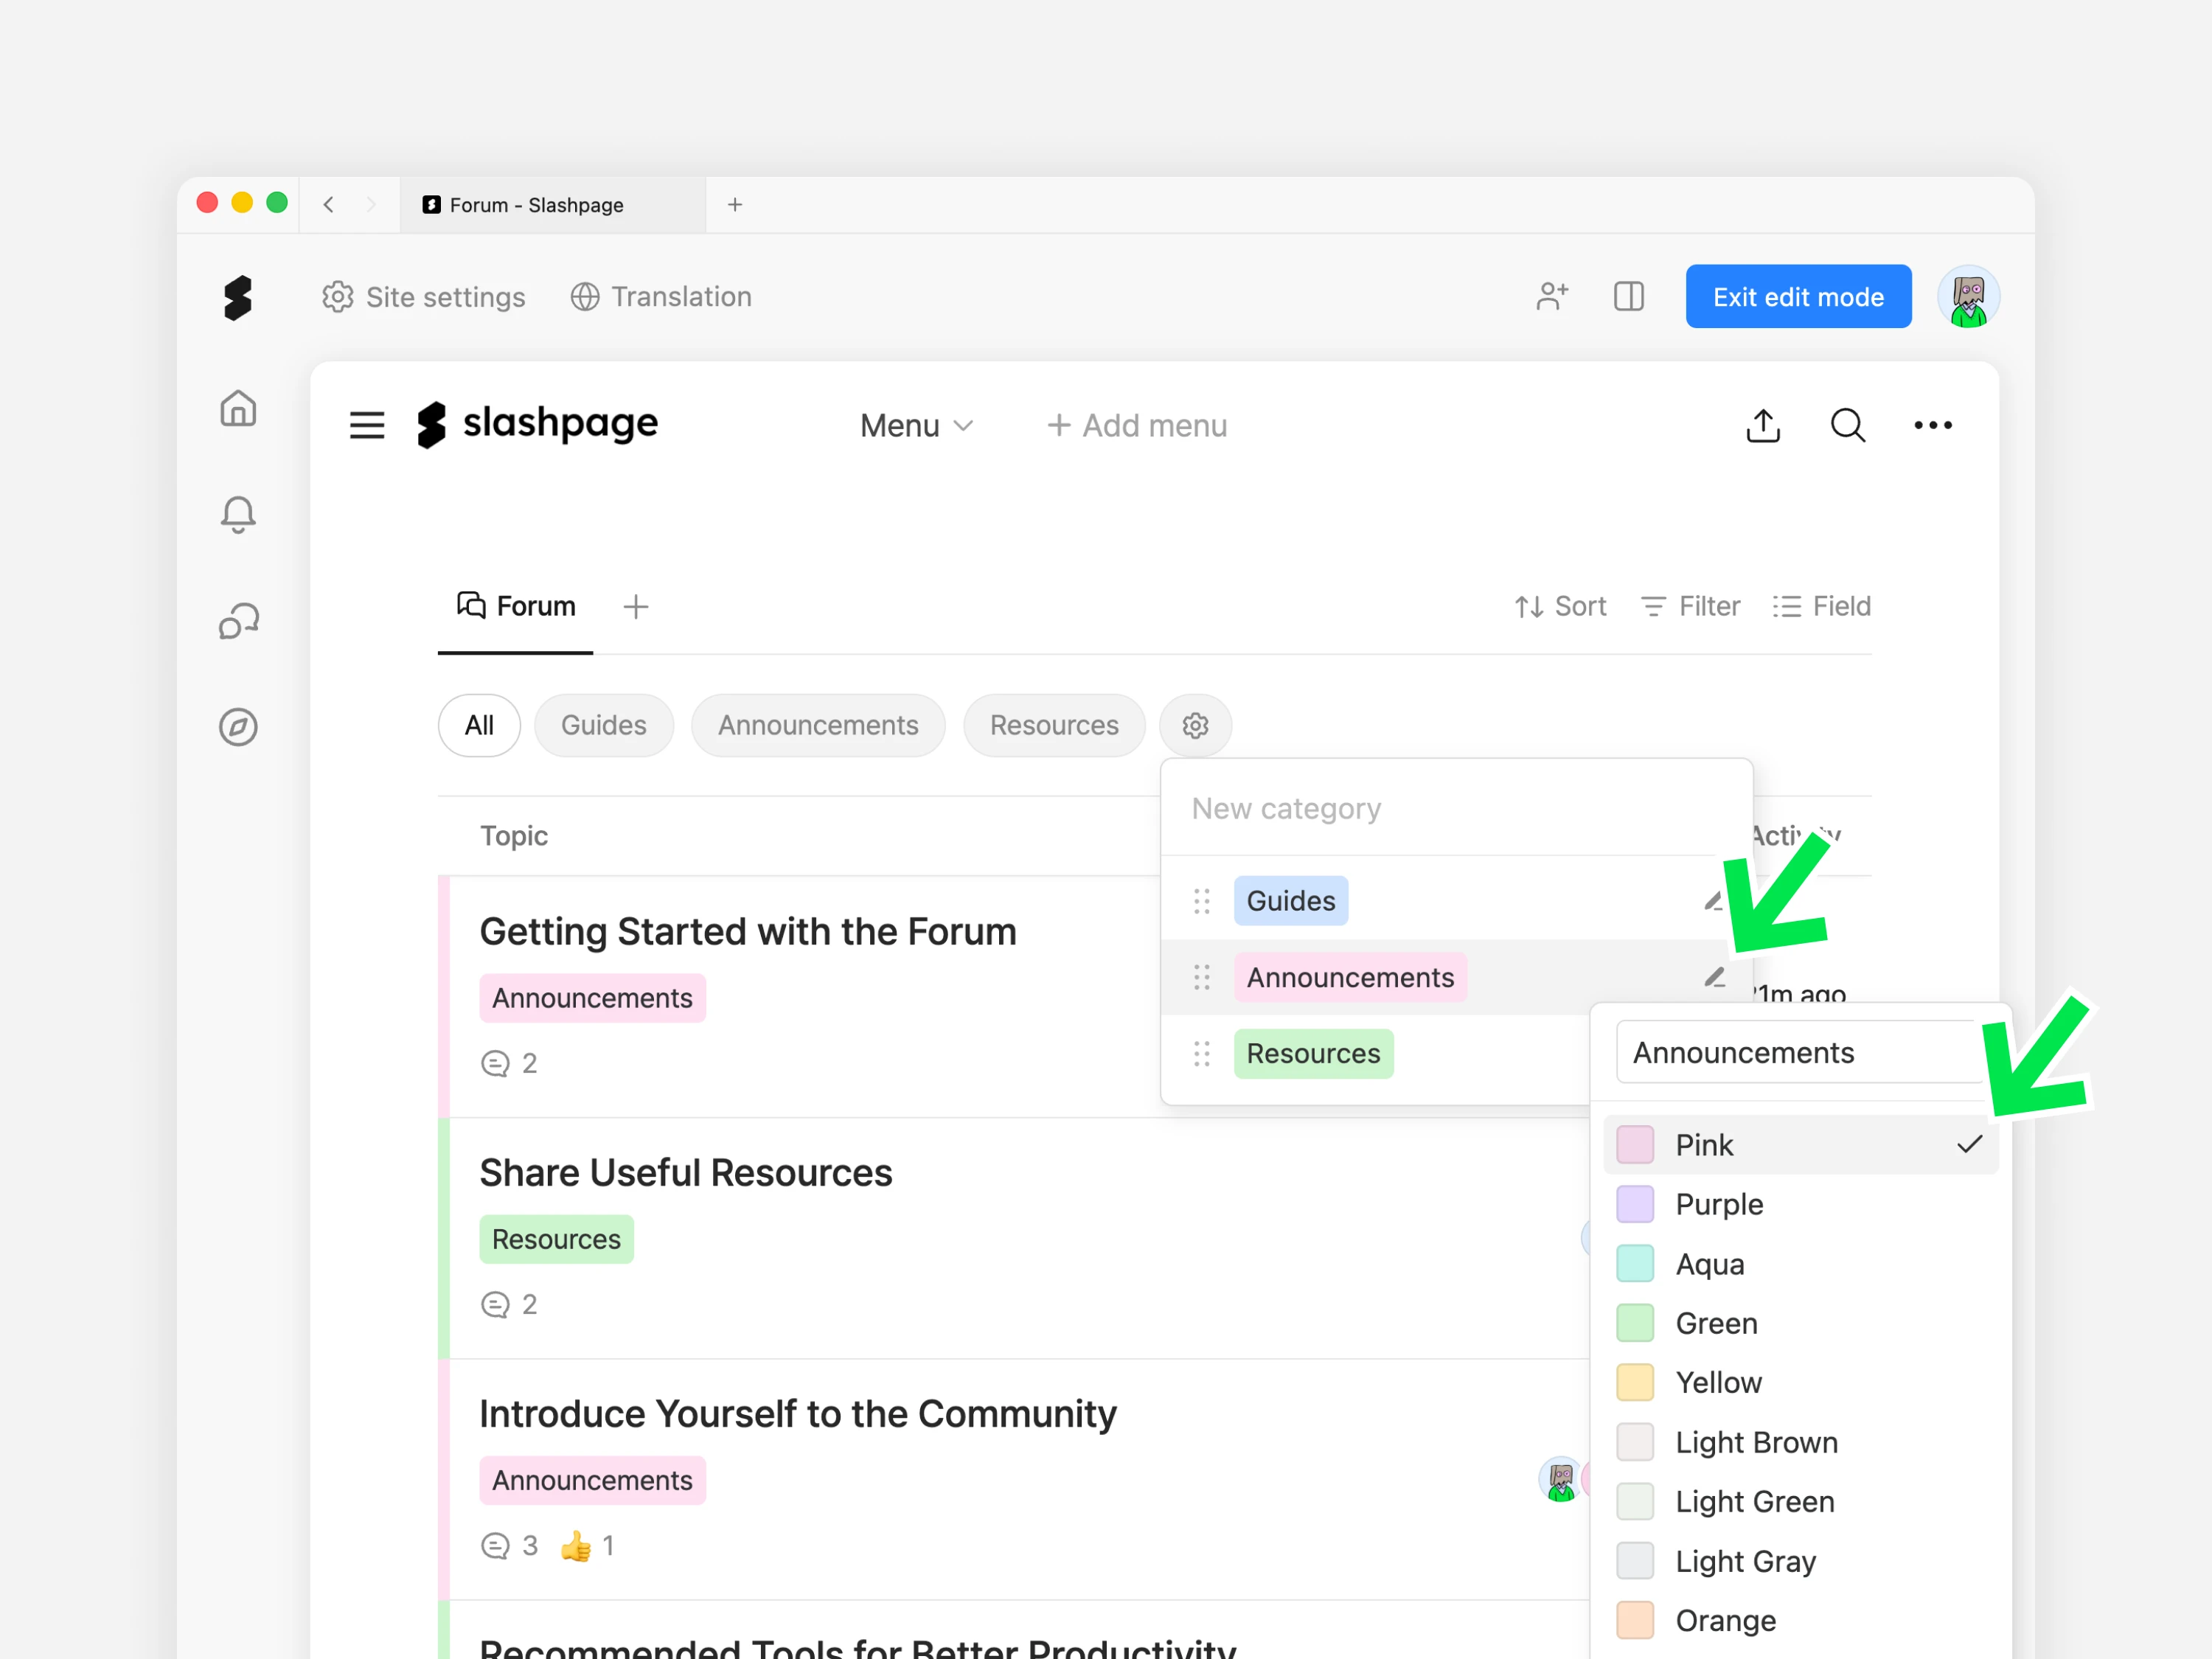Open Site settings
The height and width of the screenshot is (1659, 2212).
pyautogui.click(x=424, y=297)
